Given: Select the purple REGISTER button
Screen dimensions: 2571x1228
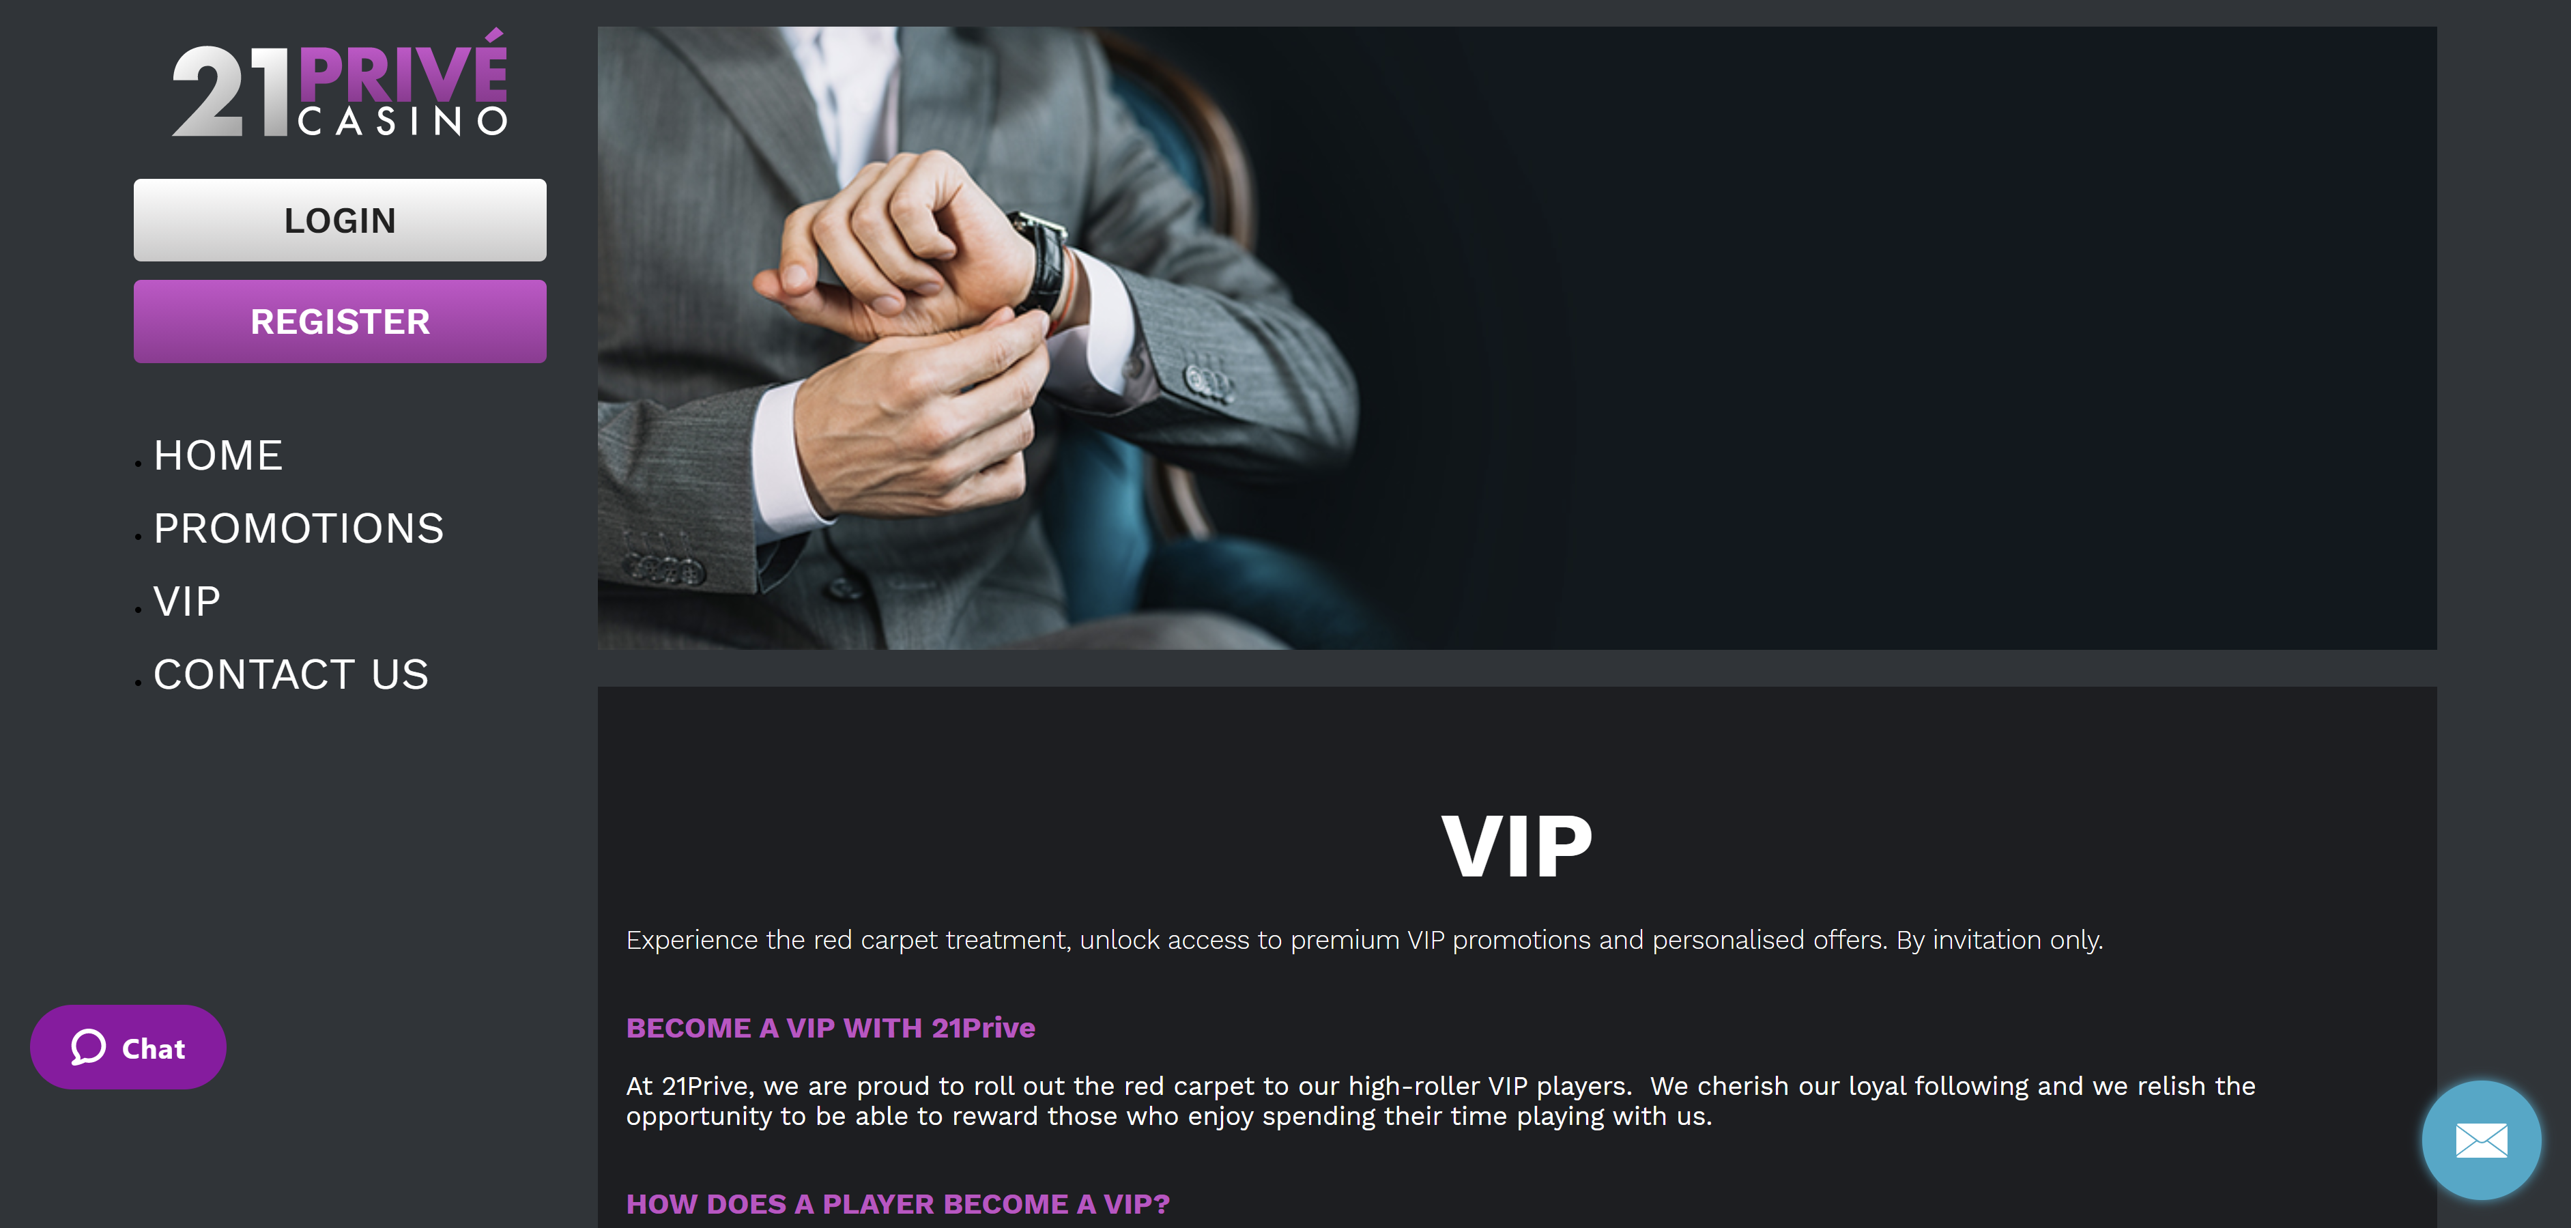Looking at the screenshot, I should (341, 322).
